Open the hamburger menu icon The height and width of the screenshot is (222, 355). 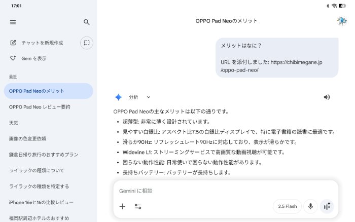13,22
